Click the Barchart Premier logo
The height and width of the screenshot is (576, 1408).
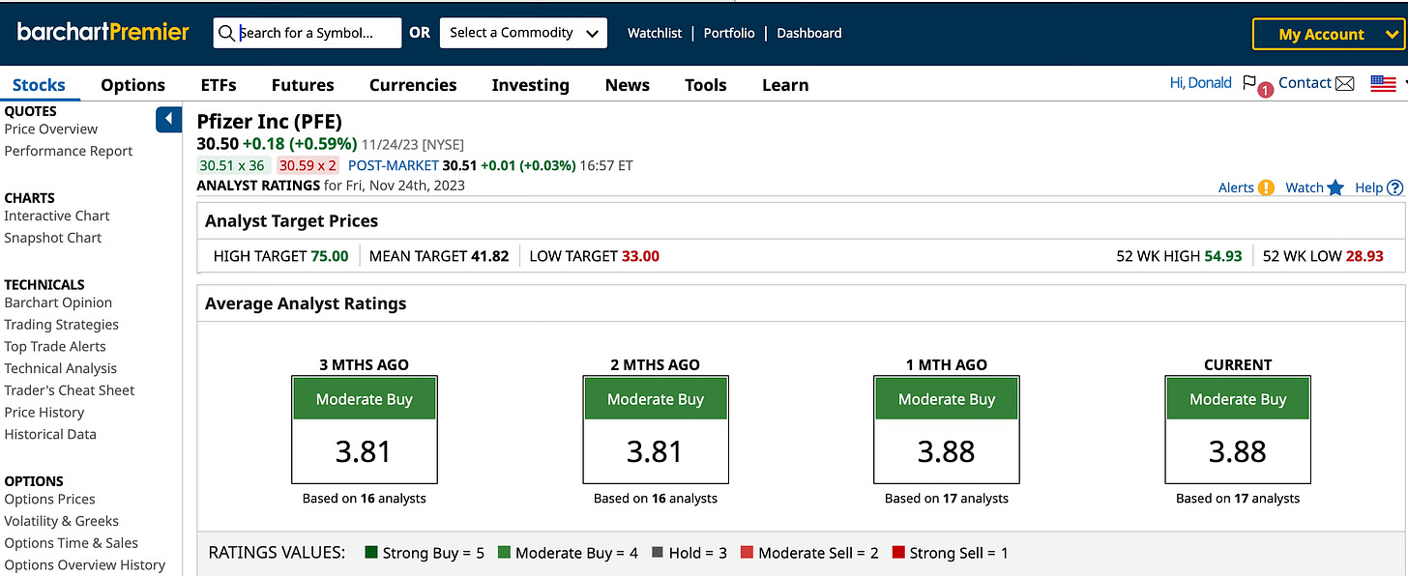[103, 32]
